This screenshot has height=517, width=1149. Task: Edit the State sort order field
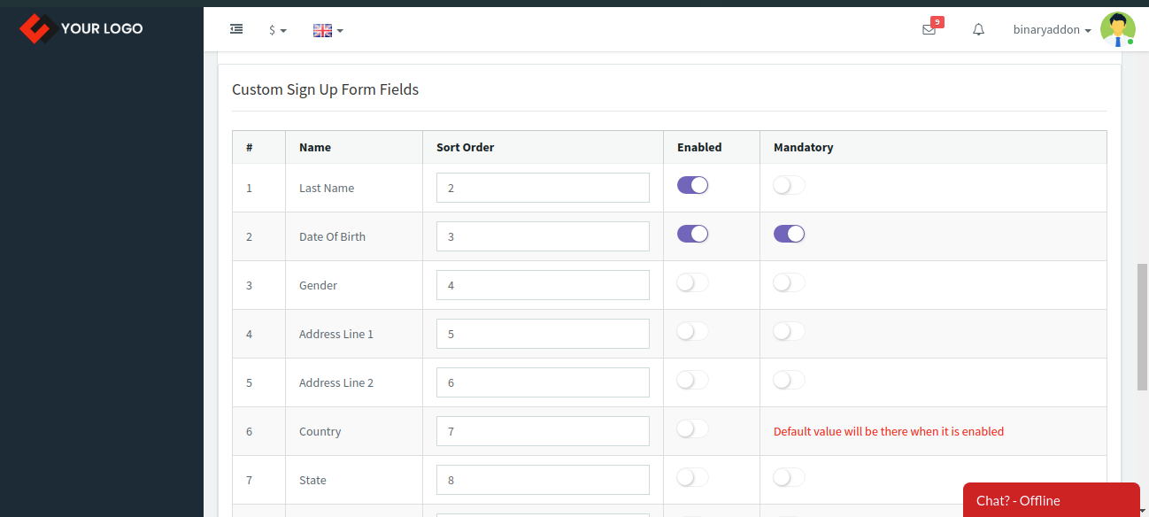(x=543, y=480)
